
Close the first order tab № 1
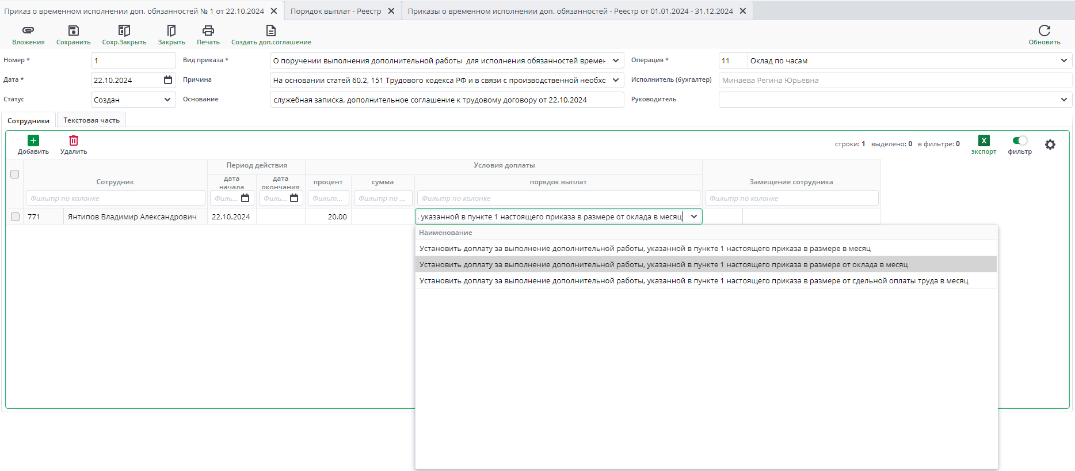point(274,11)
